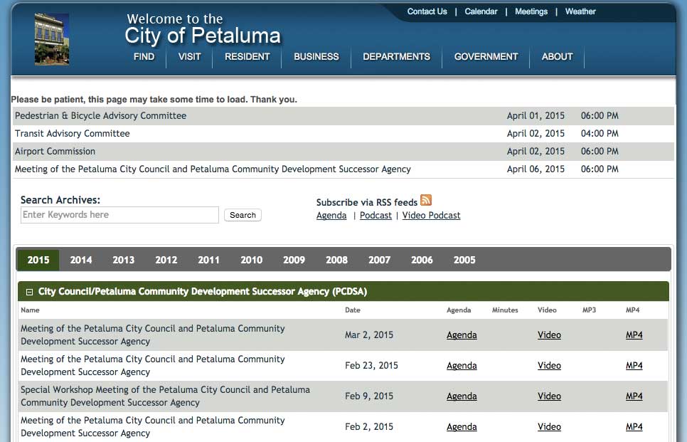Click the April 06, 2015 upcoming meeting name

pyautogui.click(x=213, y=169)
